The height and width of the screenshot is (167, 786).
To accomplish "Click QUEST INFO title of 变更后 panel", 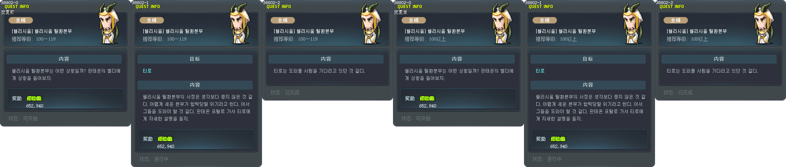I will tap(410, 6).
